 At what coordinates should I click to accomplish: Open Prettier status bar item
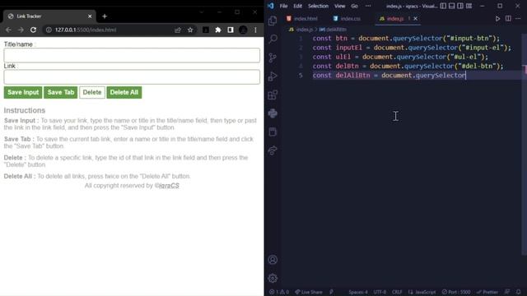click(x=487, y=292)
